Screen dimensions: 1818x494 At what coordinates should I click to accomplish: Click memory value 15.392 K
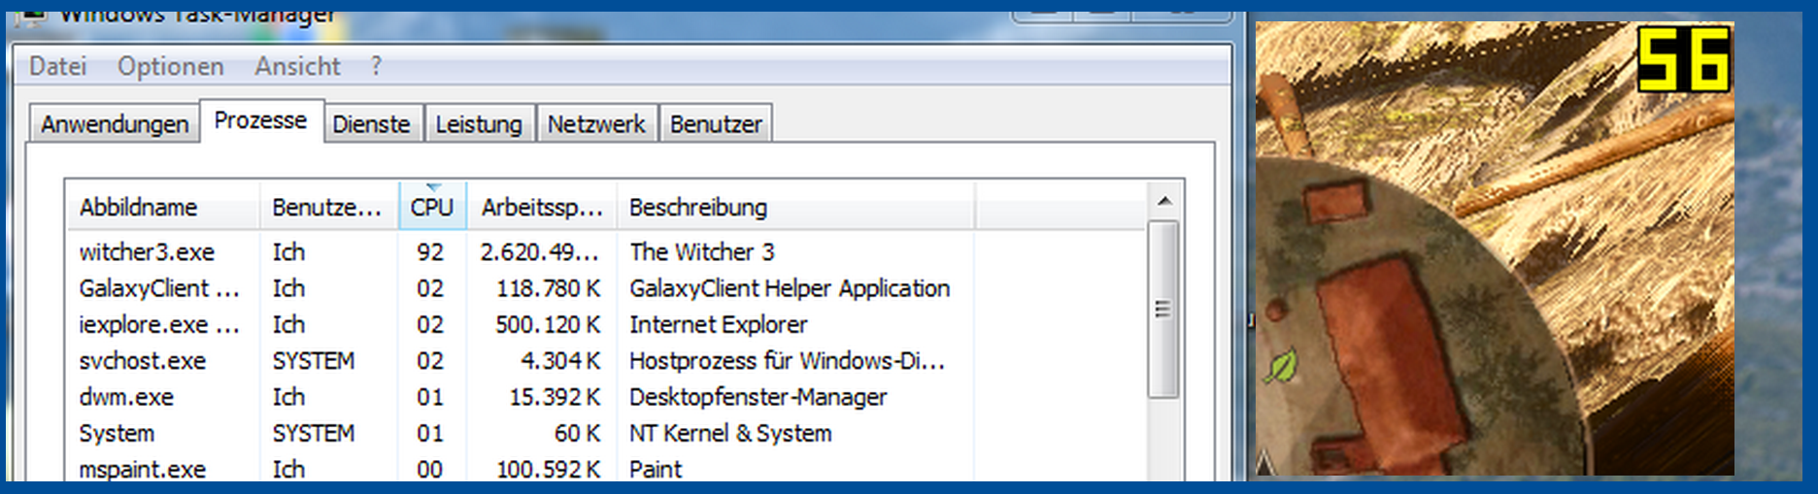(x=555, y=397)
